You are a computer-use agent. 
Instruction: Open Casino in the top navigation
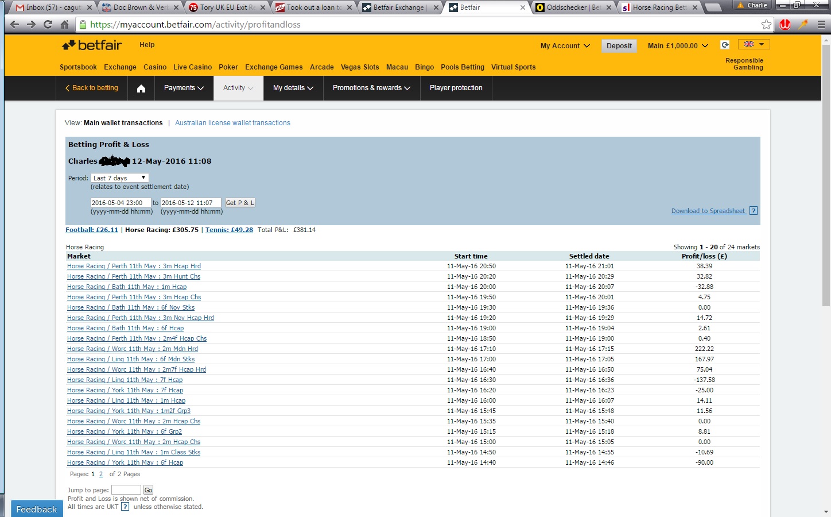155,67
